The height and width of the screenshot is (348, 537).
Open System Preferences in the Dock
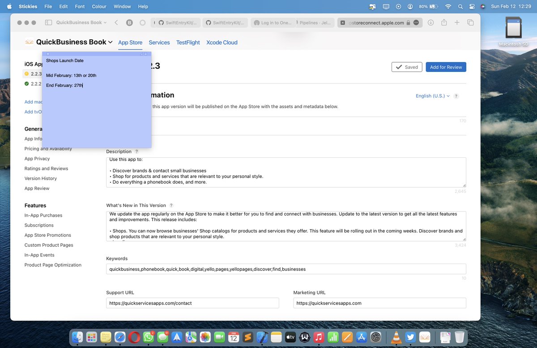pos(376,337)
